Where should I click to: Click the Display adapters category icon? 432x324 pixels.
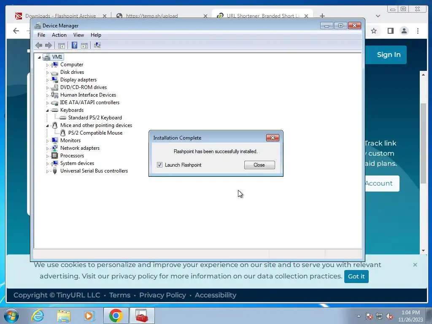pos(55,80)
